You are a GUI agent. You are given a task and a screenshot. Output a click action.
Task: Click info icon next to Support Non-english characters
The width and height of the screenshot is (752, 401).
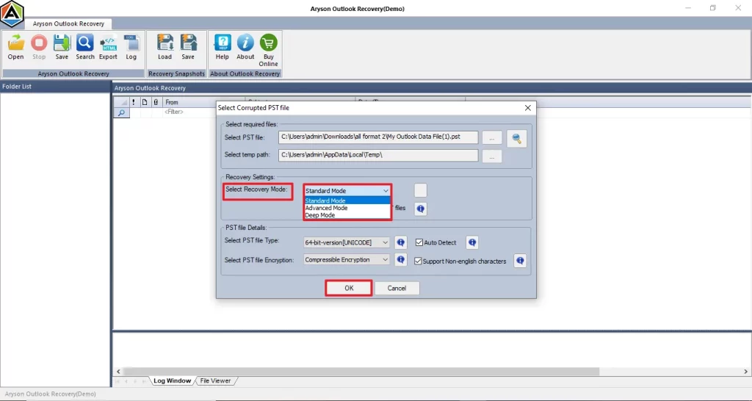(x=520, y=261)
